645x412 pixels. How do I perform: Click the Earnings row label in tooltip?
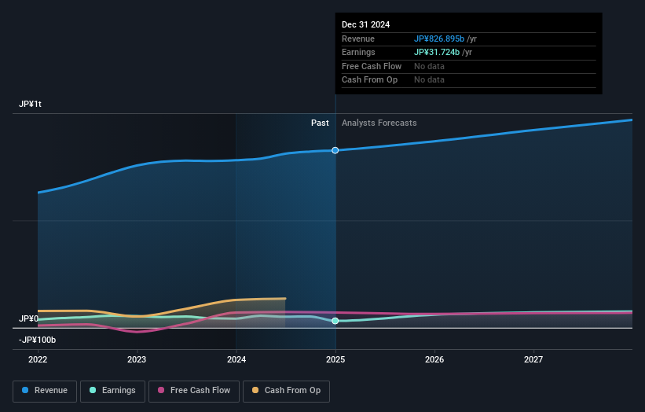358,52
